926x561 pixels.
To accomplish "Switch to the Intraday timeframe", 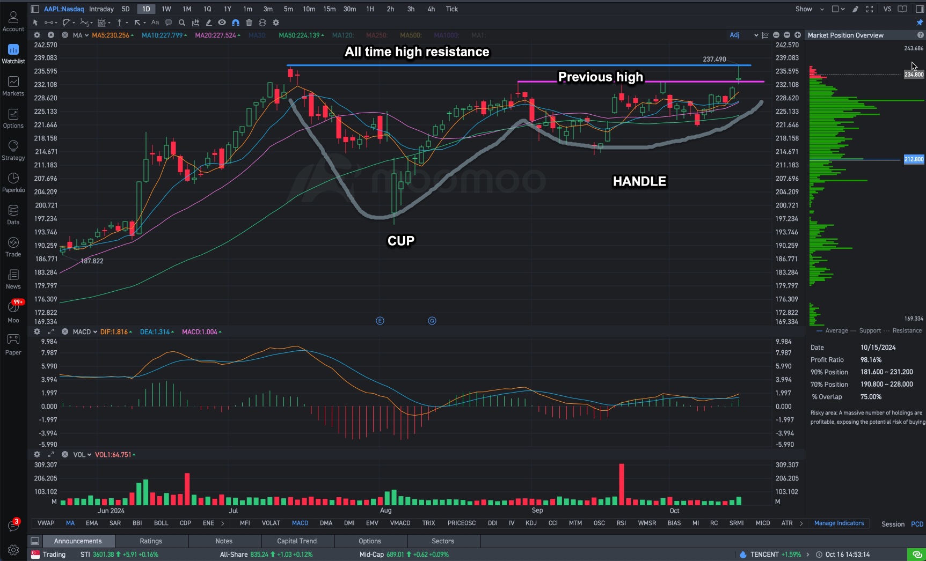I will coord(101,9).
